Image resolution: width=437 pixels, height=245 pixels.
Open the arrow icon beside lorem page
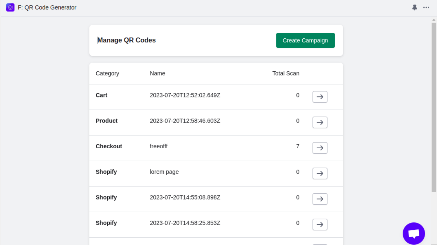coord(320,173)
